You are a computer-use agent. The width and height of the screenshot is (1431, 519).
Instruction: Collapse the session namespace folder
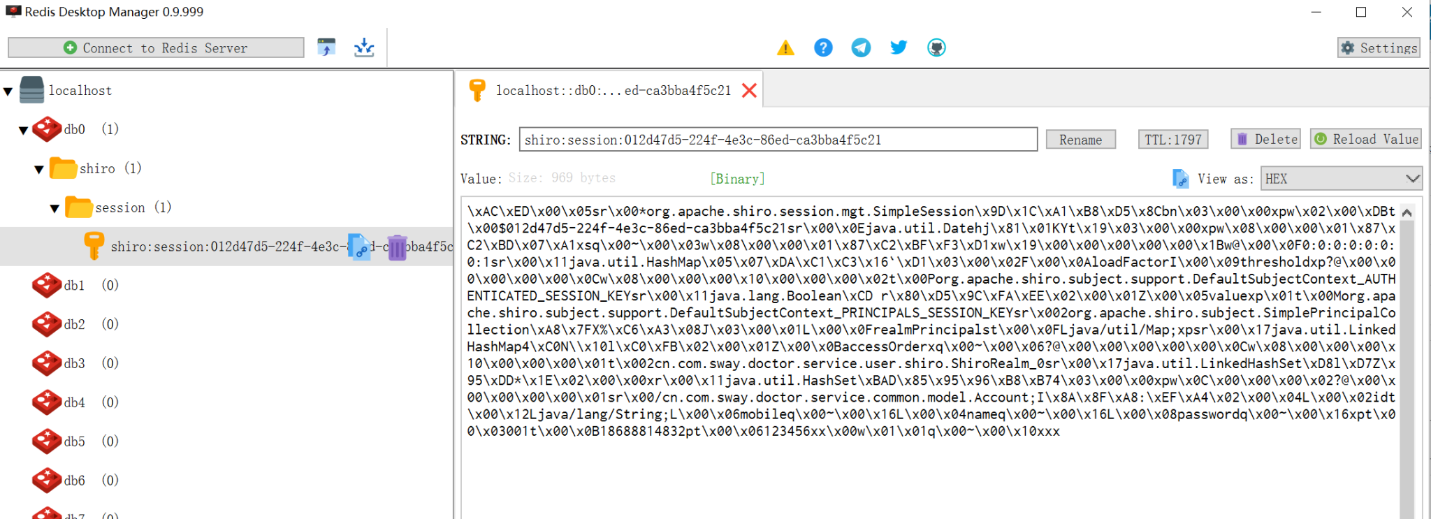55,208
